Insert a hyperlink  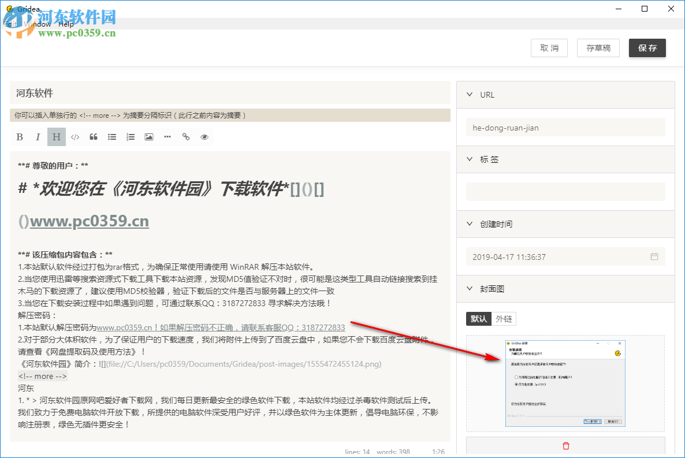(186, 137)
